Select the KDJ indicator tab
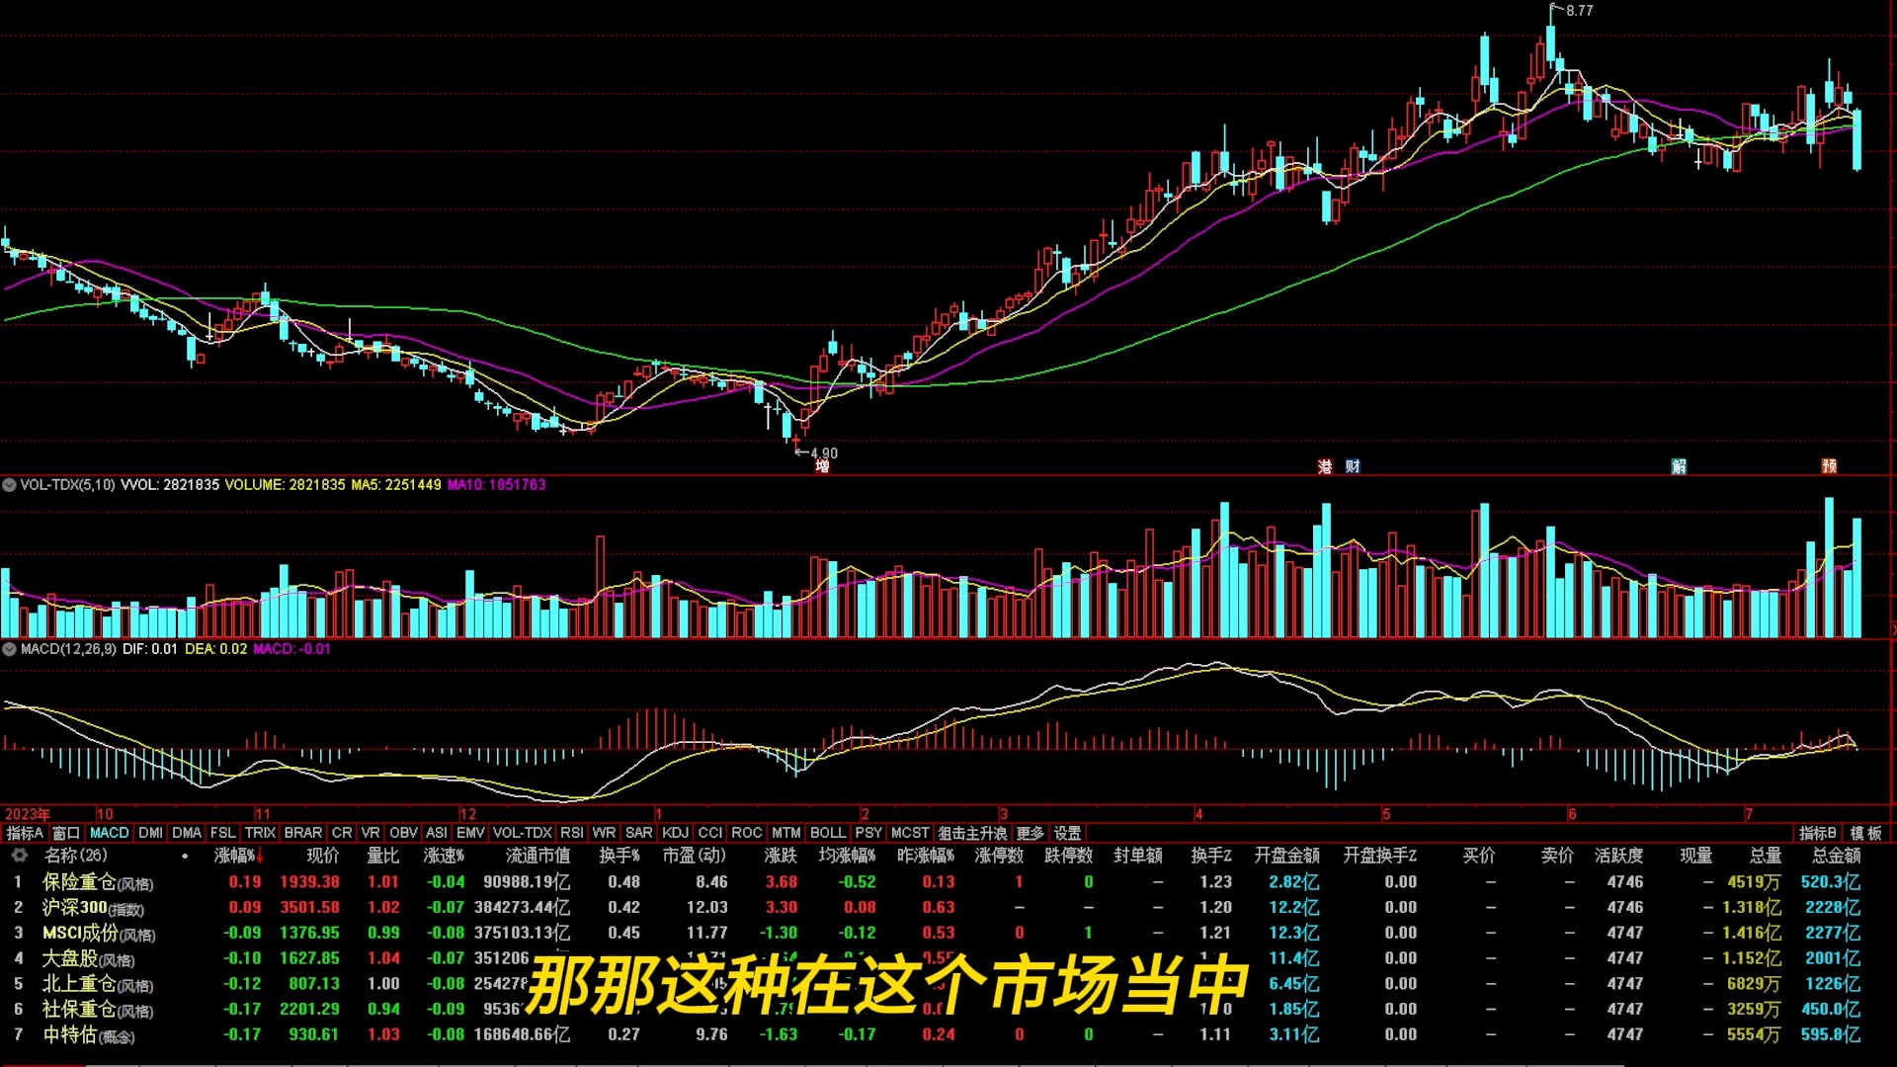This screenshot has width=1897, height=1067. tap(676, 833)
